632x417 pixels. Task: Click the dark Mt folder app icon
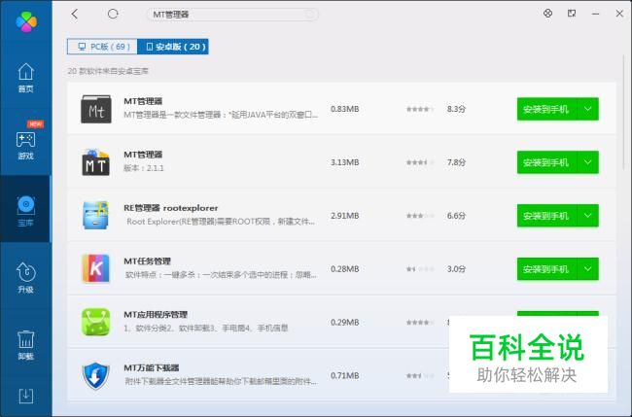[96, 109]
